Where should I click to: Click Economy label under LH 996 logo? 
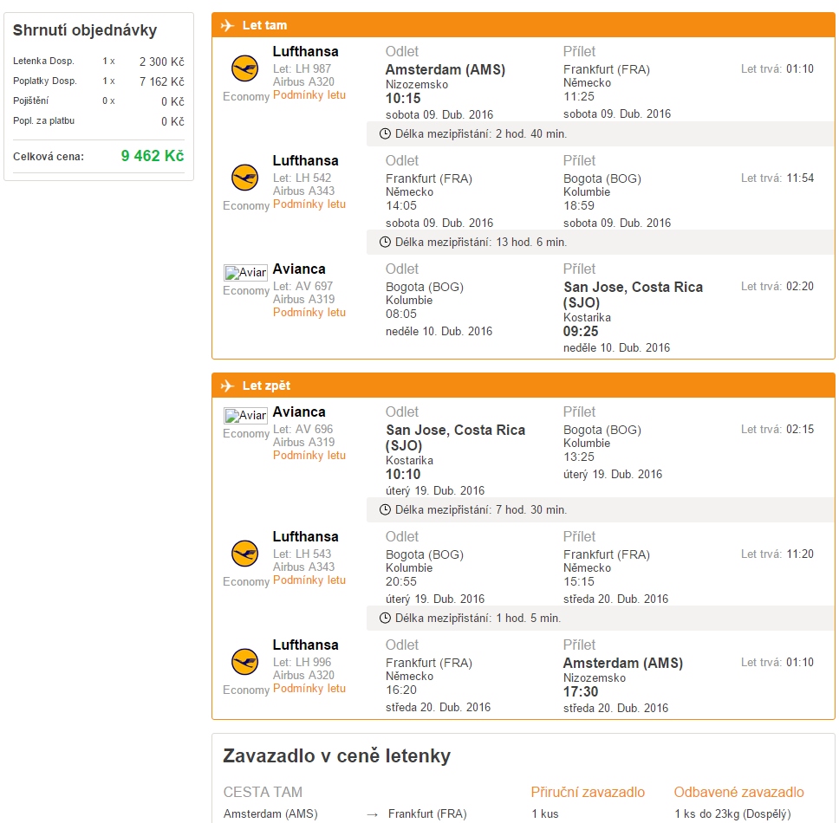[246, 690]
